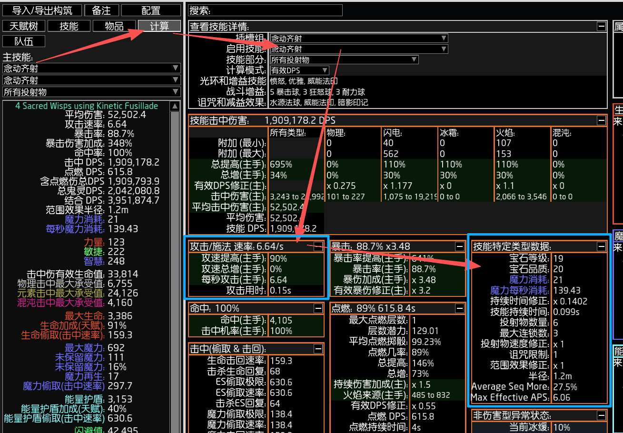Open the 技能部分 dropdown
This screenshot has height=433, width=623.
point(344,60)
